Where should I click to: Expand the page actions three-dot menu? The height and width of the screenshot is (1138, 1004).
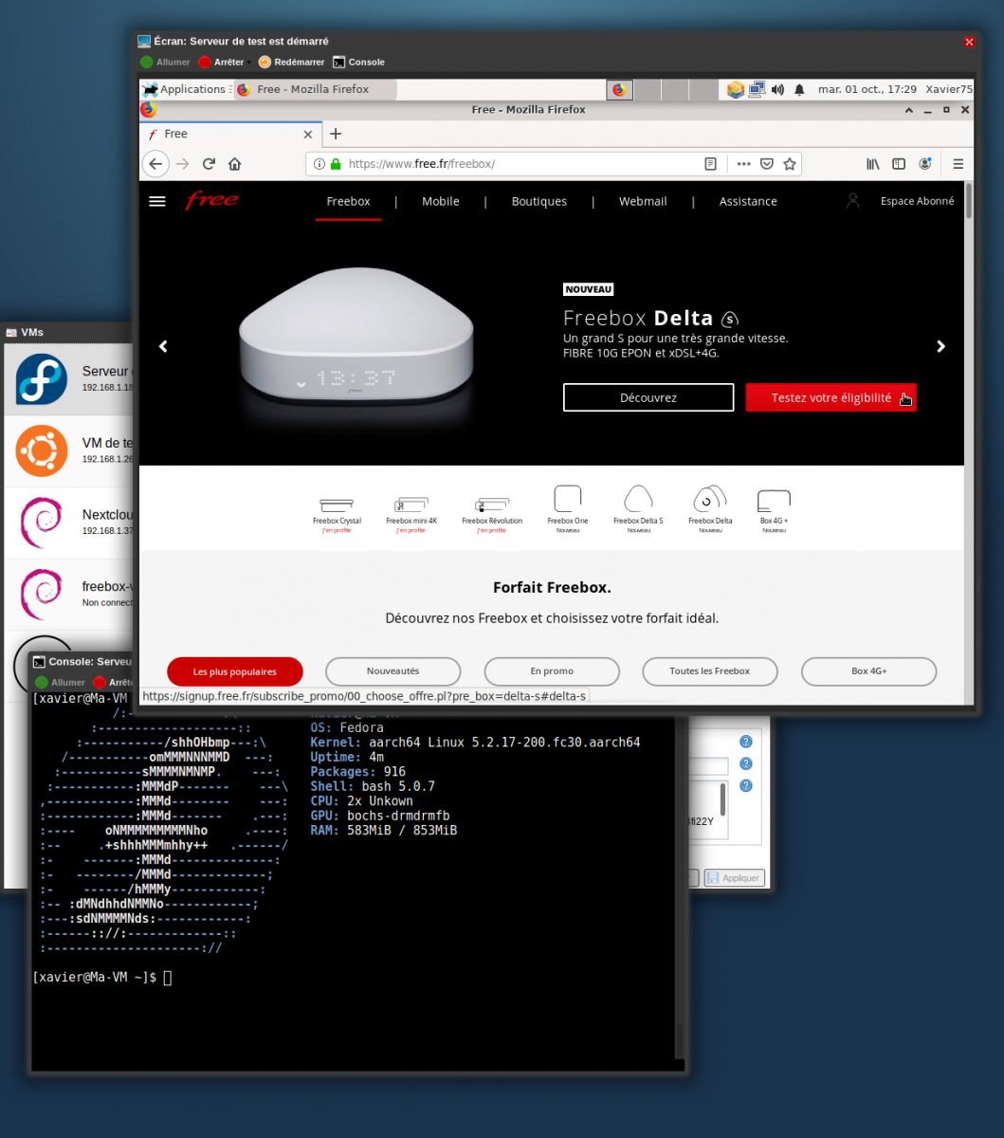click(x=743, y=164)
